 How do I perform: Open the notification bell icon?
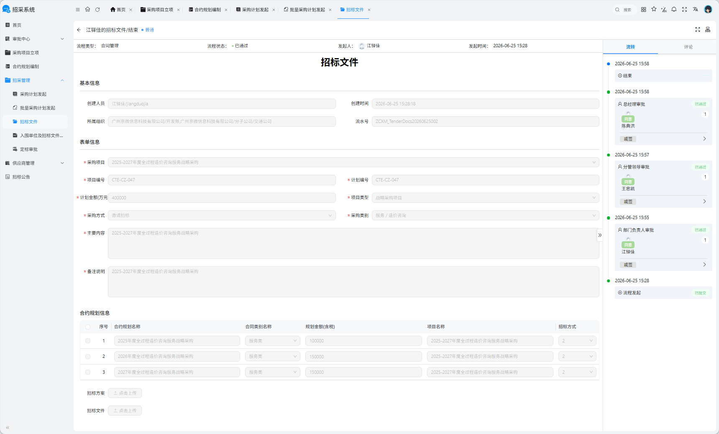point(674,10)
